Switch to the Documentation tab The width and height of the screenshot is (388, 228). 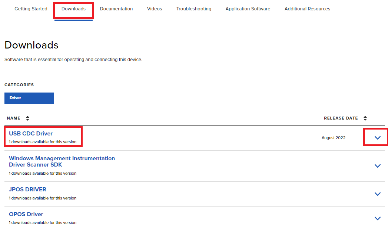click(116, 9)
